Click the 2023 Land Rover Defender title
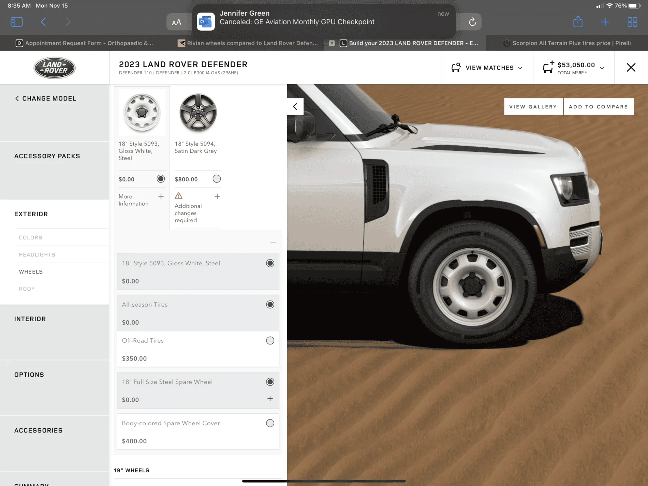648x486 pixels. tap(183, 64)
